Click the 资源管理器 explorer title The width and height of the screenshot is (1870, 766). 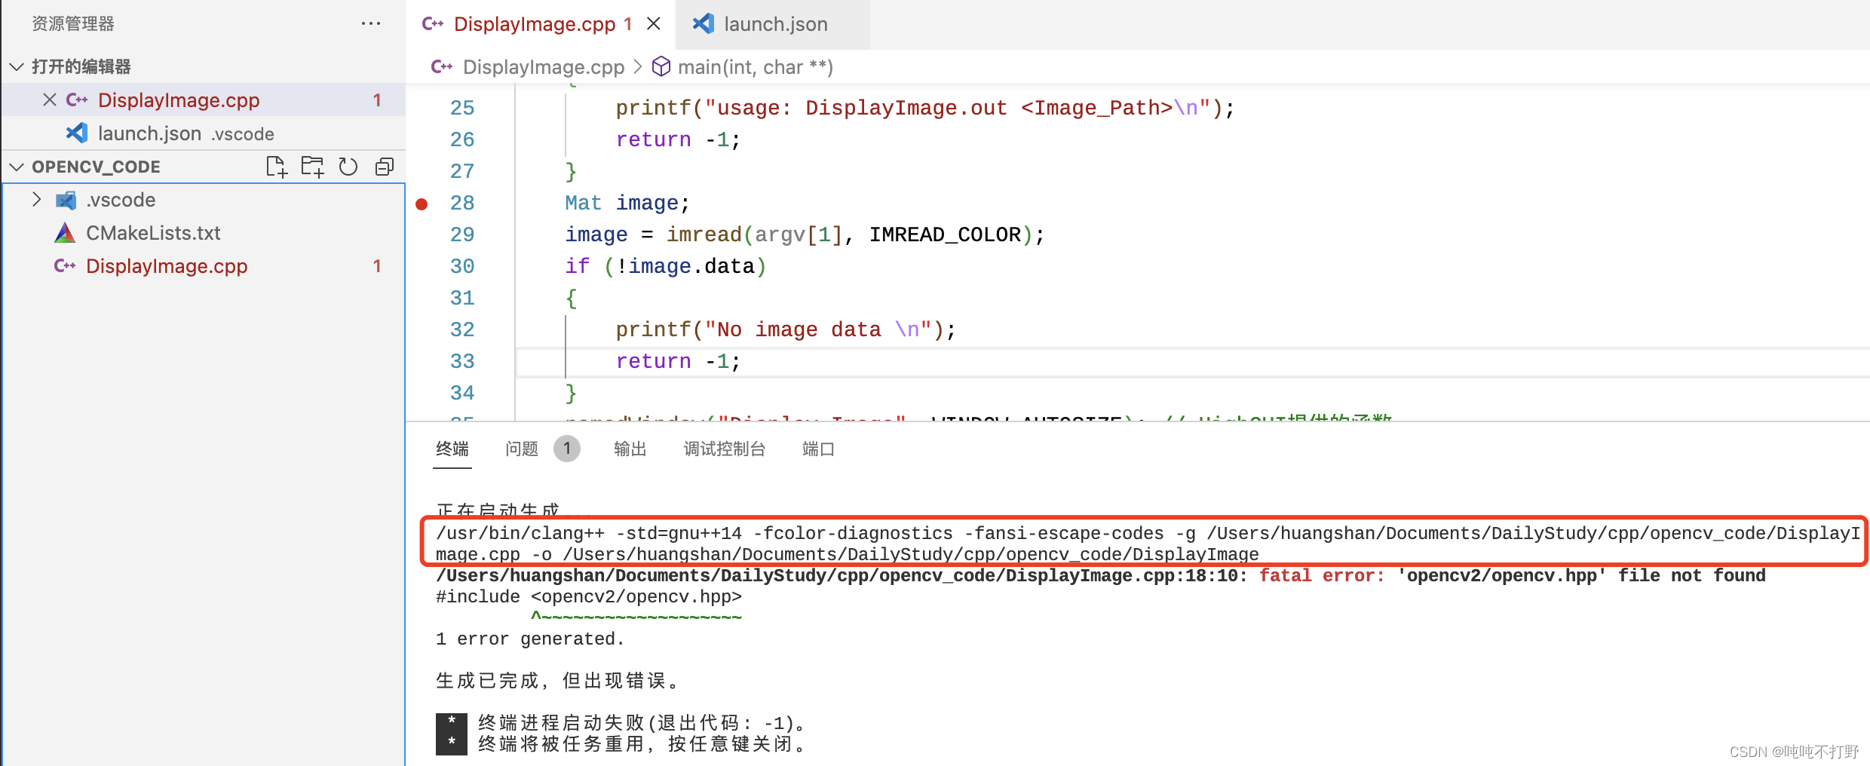click(72, 24)
